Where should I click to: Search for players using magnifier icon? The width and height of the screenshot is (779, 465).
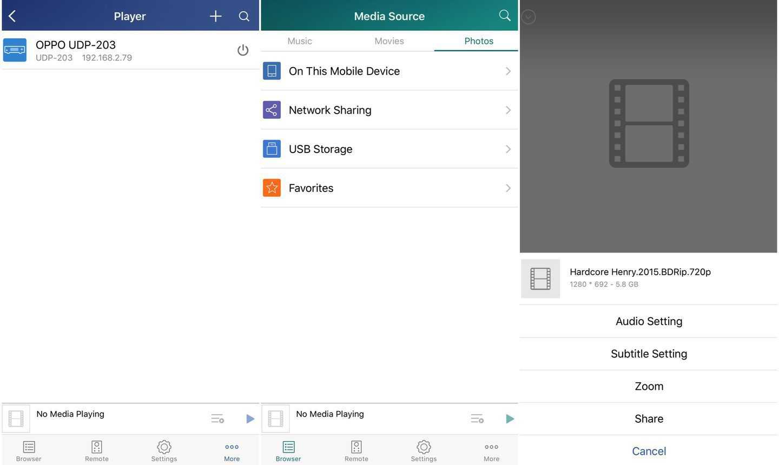click(244, 16)
